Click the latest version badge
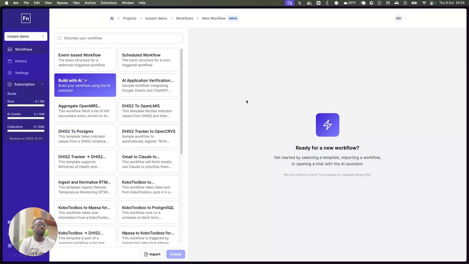469x264 pixels. pos(233,18)
